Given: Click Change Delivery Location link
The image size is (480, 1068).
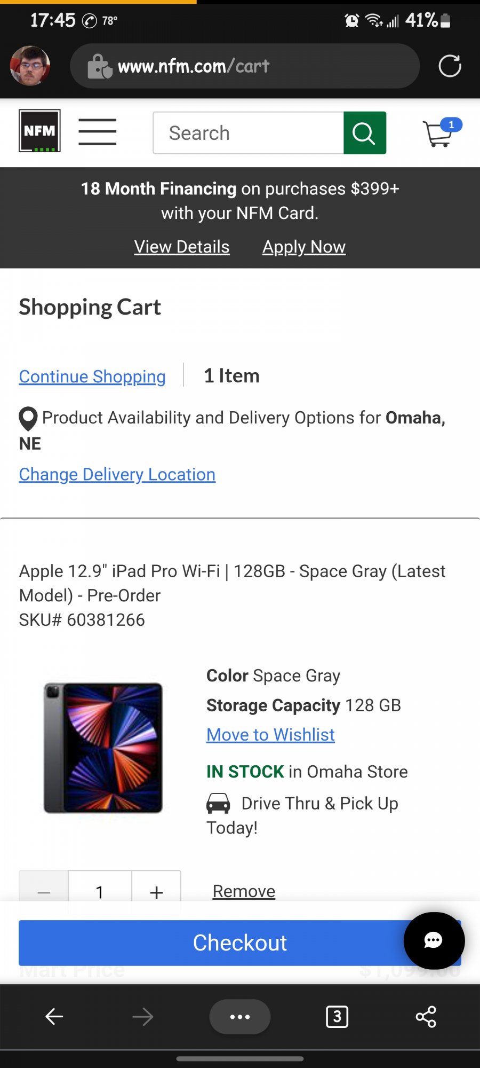Looking at the screenshot, I should click(117, 475).
